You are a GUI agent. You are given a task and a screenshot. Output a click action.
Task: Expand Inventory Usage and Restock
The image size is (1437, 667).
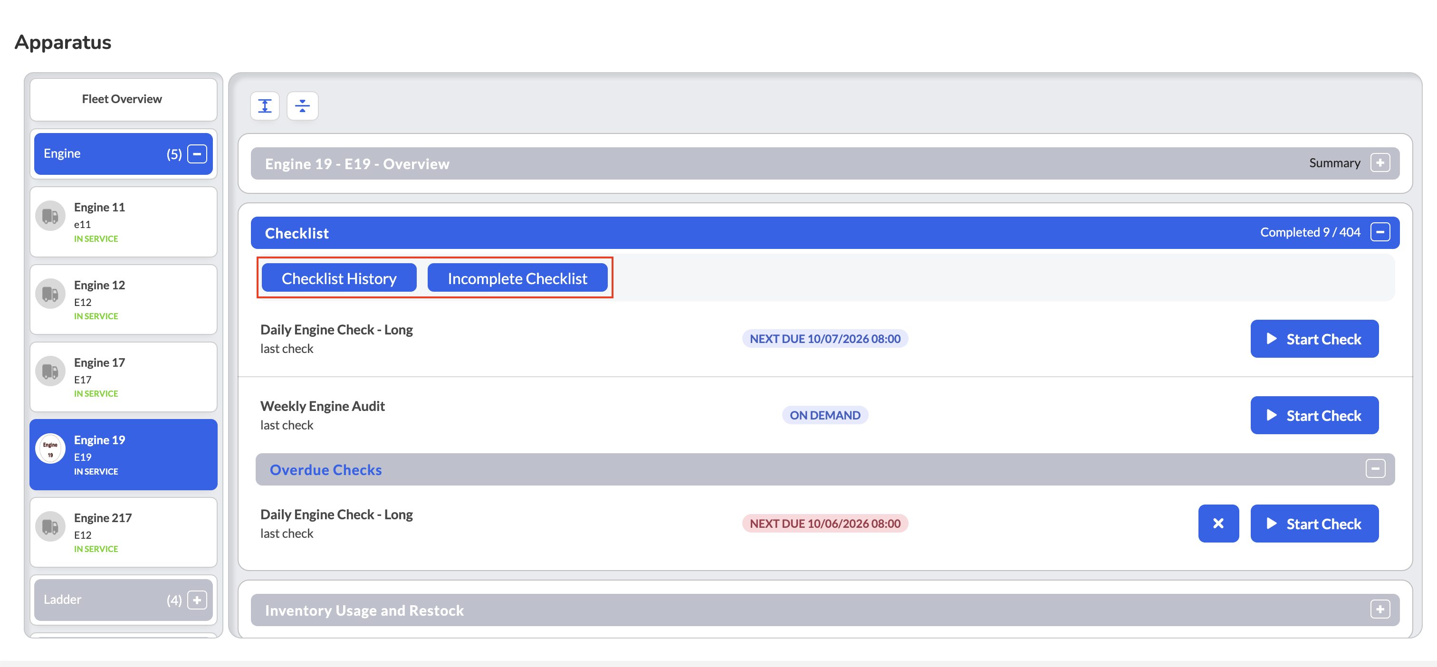pyautogui.click(x=1380, y=609)
